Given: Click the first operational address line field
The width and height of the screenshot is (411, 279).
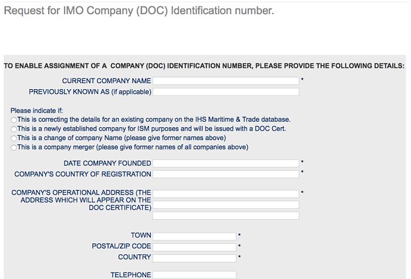Looking at the screenshot, I should (x=226, y=194).
